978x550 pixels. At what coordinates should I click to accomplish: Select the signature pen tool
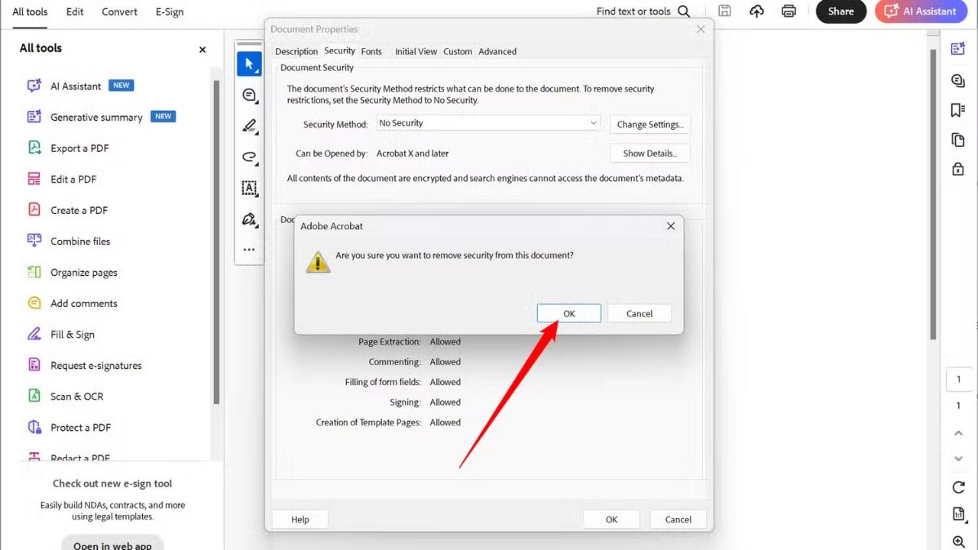[x=249, y=219]
